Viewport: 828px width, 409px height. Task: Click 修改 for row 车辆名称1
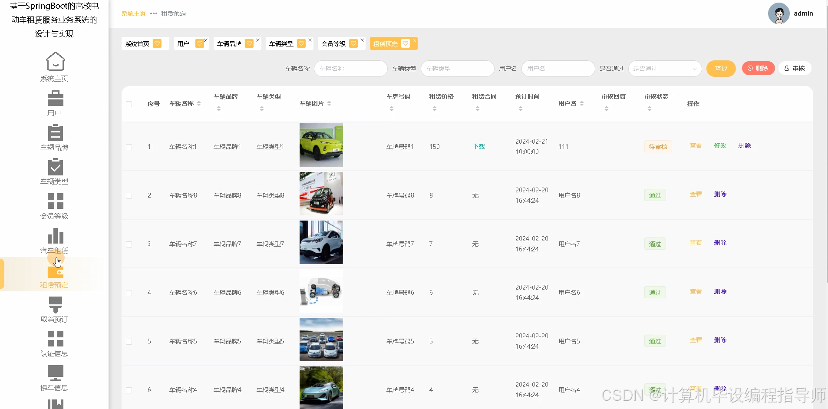(x=720, y=145)
